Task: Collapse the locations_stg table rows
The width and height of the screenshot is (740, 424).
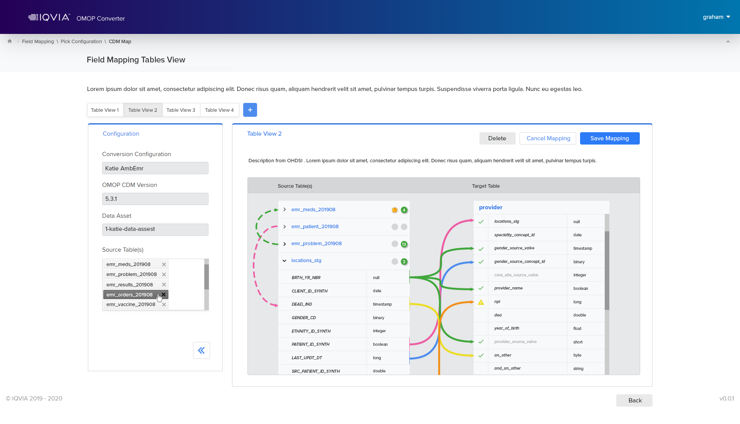Action: click(284, 261)
